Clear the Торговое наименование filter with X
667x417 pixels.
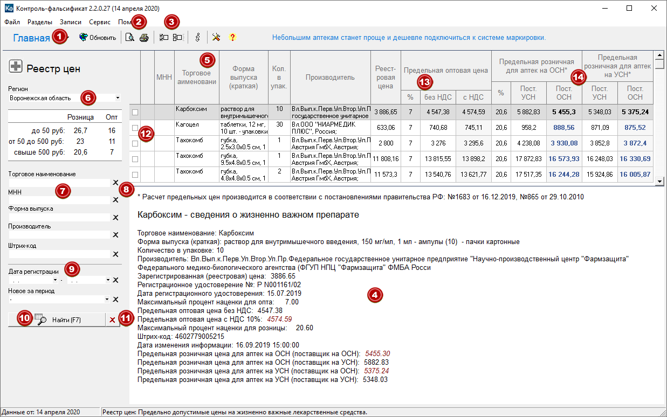coord(115,183)
